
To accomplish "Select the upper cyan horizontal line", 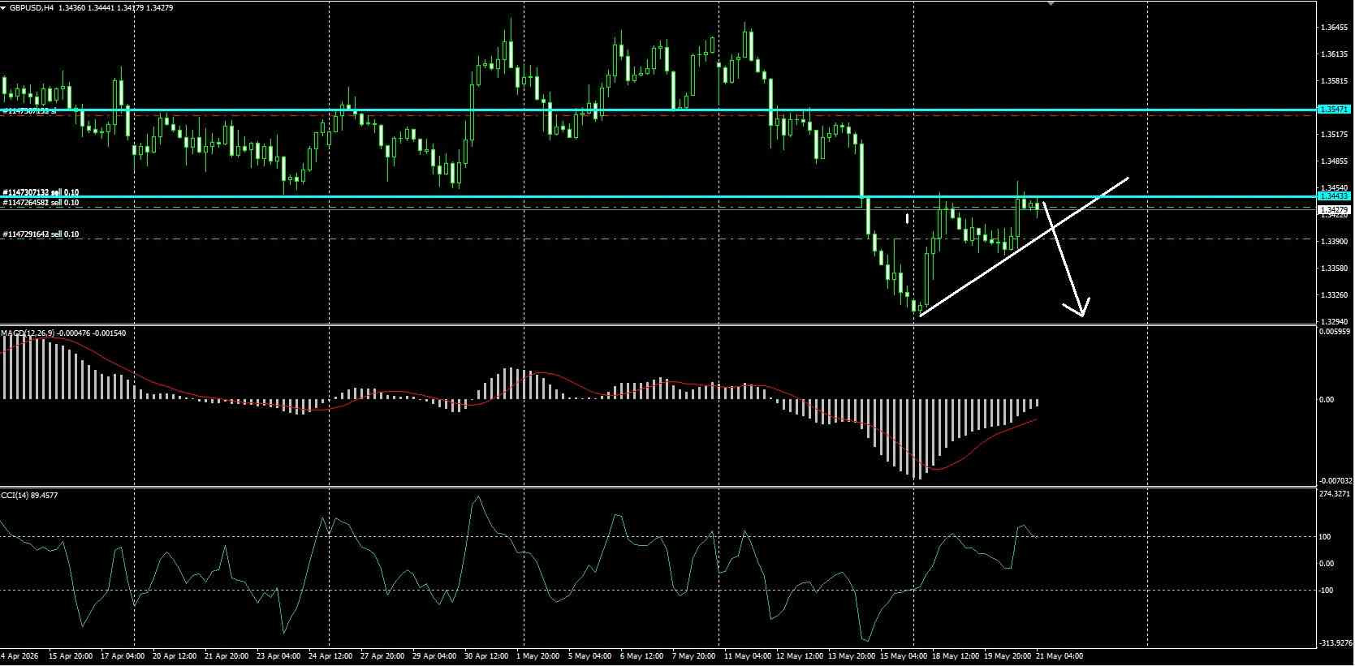I will coord(658,110).
